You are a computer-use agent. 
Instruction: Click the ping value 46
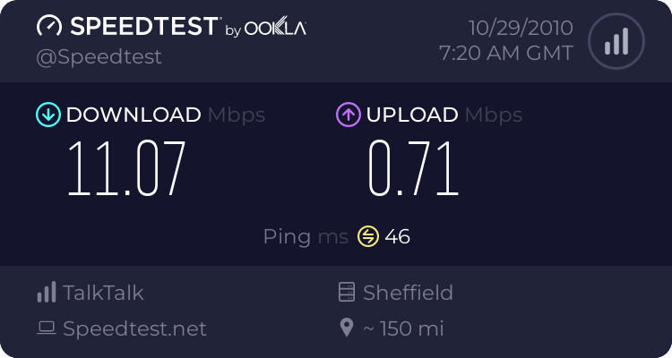pos(397,236)
